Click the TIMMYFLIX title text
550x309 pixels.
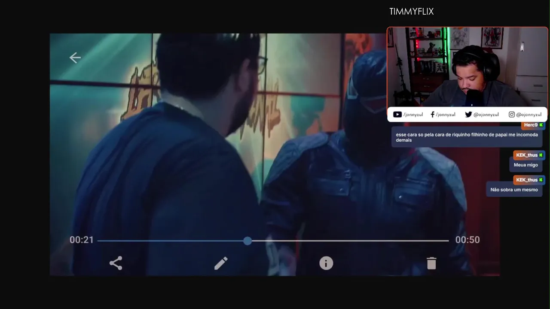pos(412,12)
